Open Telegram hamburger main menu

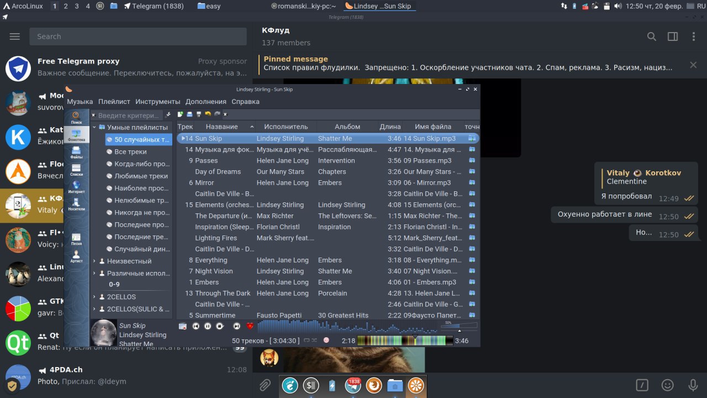point(15,36)
